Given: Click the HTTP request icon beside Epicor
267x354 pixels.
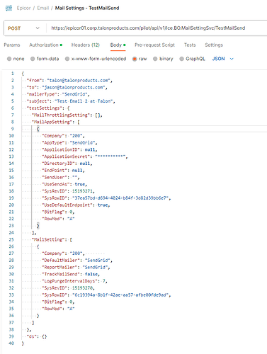Looking at the screenshot, I should coord(8,8).
